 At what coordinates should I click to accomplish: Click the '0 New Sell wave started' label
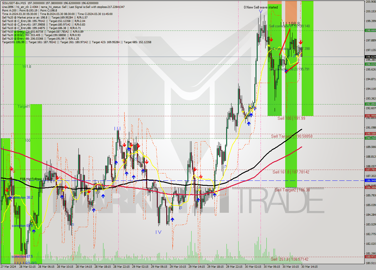261,7
